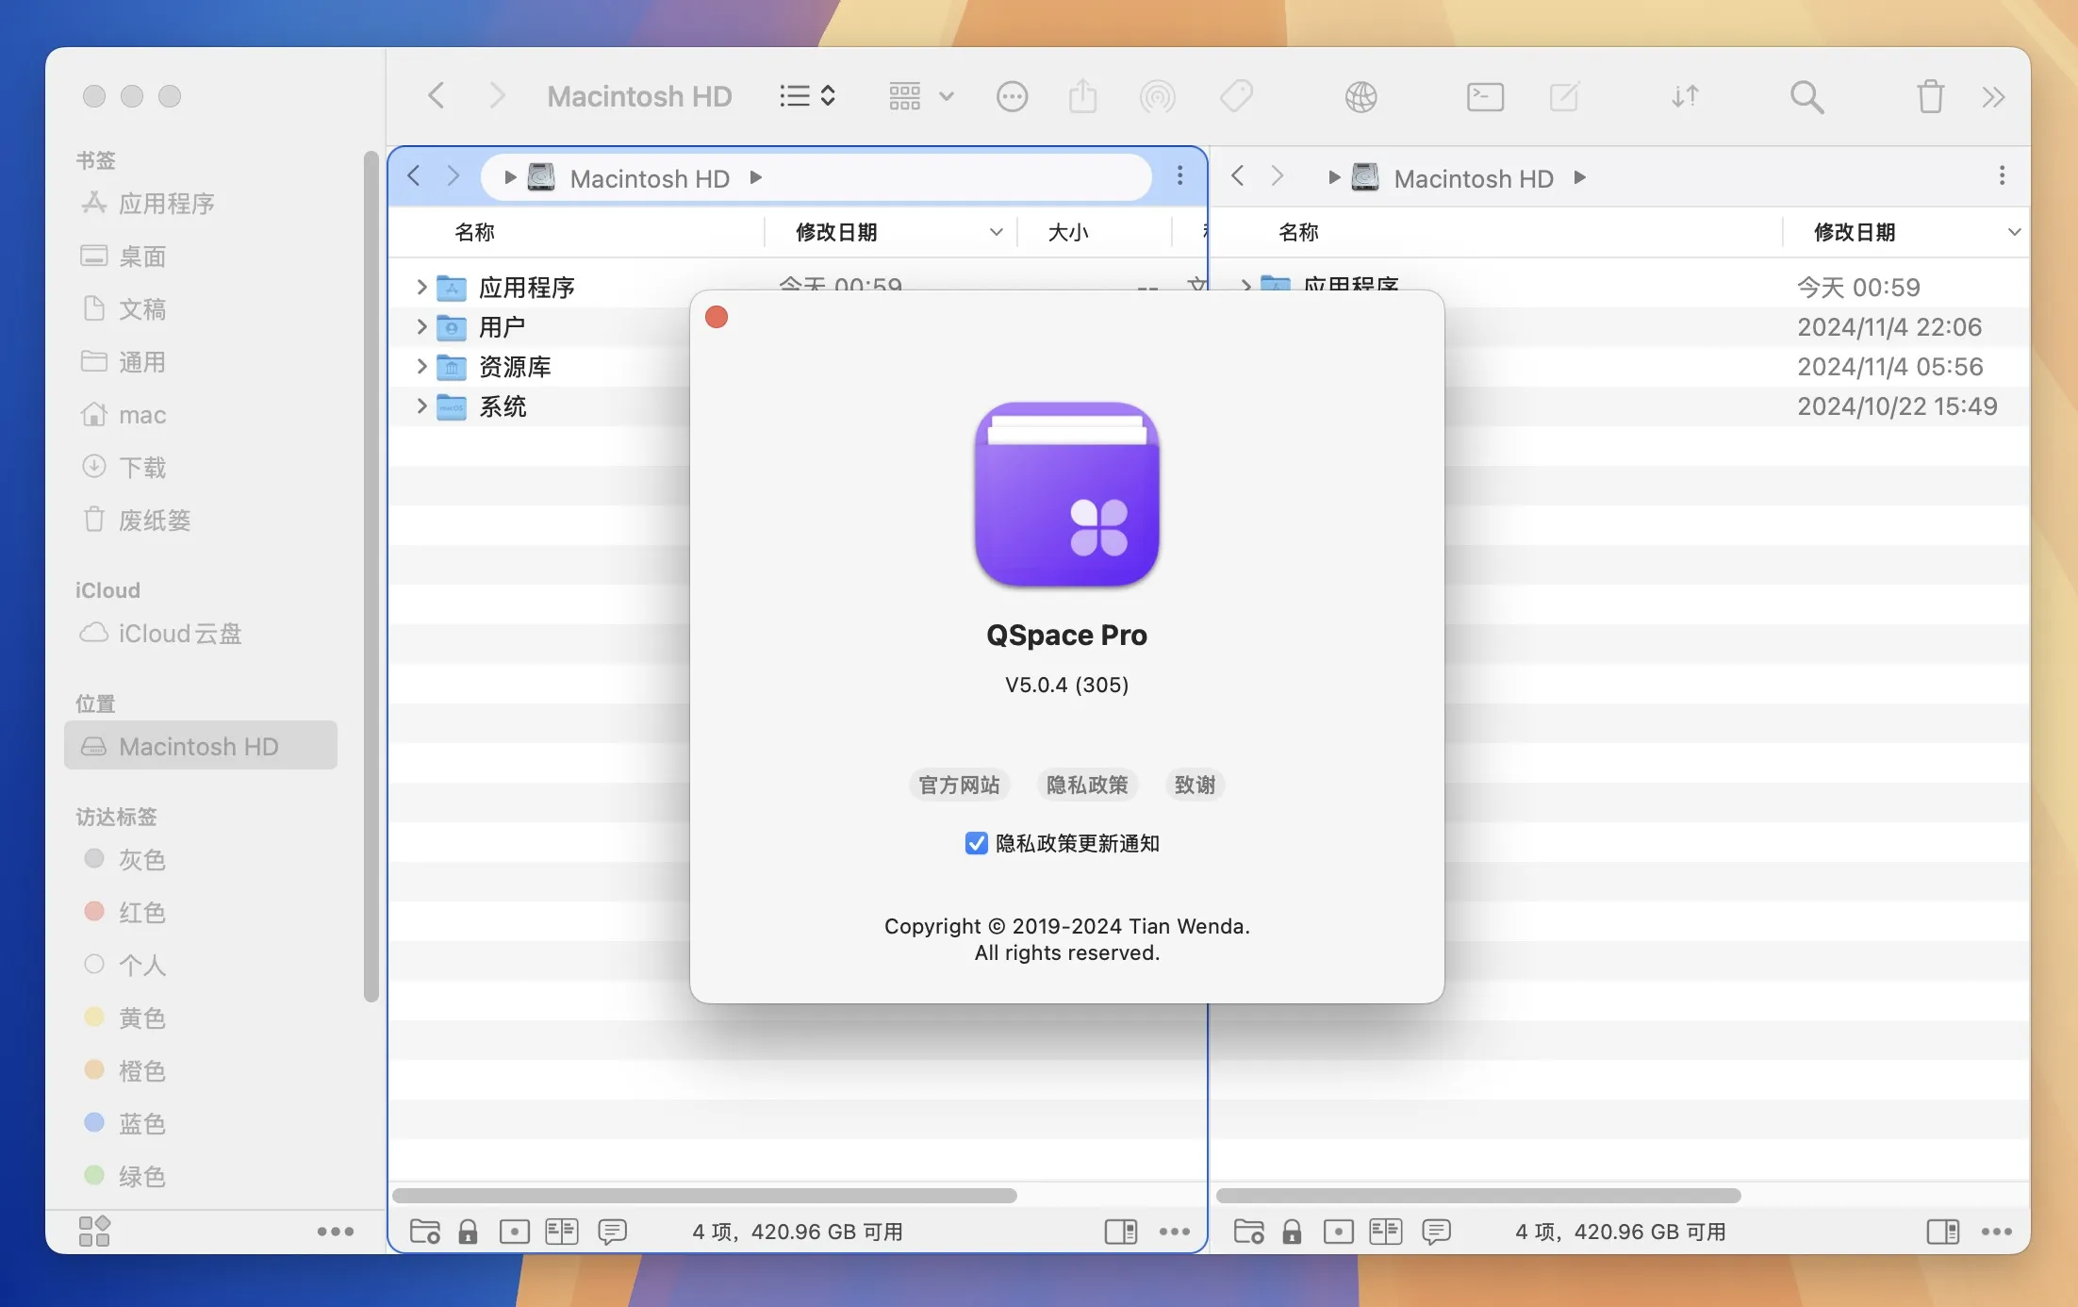Select Macintosh HD in sidebar locations
The height and width of the screenshot is (1307, 2078).
201,746
